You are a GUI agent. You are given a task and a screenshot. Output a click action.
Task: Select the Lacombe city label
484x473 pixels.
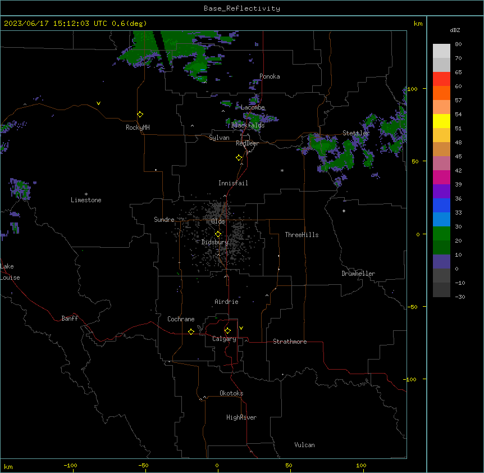253,107
